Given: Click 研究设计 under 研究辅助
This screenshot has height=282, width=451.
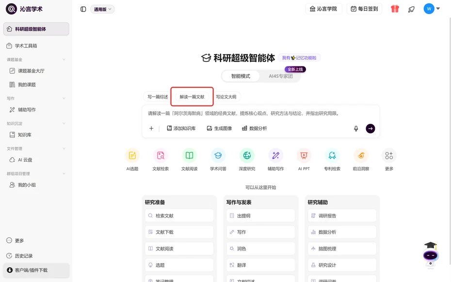Looking at the screenshot, I should (342, 265).
